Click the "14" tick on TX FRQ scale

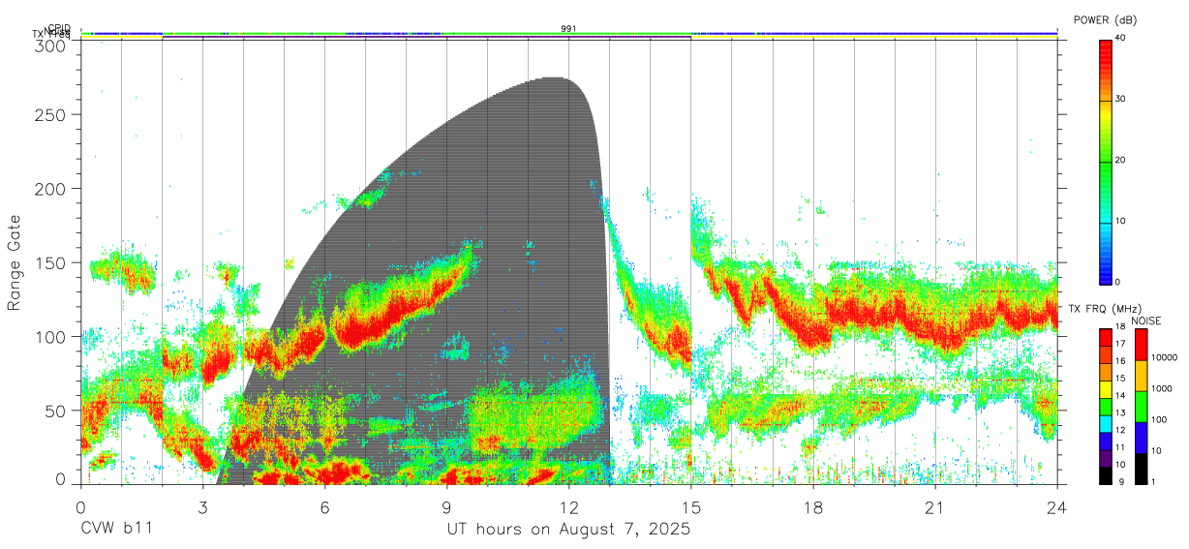[1119, 395]
